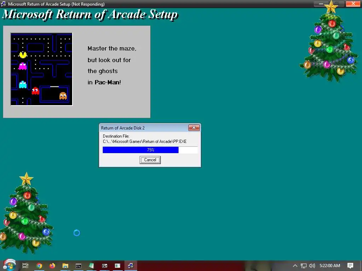Close the Return of Arcade Disk 2 dialog
This screenshot has width=362, height=271.
tap(194, 128)
